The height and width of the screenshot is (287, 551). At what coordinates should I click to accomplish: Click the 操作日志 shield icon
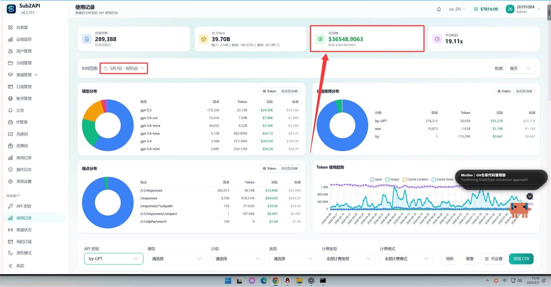(x=10, y=170)
